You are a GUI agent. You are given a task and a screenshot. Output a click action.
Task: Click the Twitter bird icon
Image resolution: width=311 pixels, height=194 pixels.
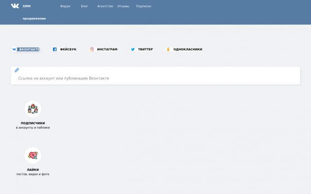(x=133, y=49)
